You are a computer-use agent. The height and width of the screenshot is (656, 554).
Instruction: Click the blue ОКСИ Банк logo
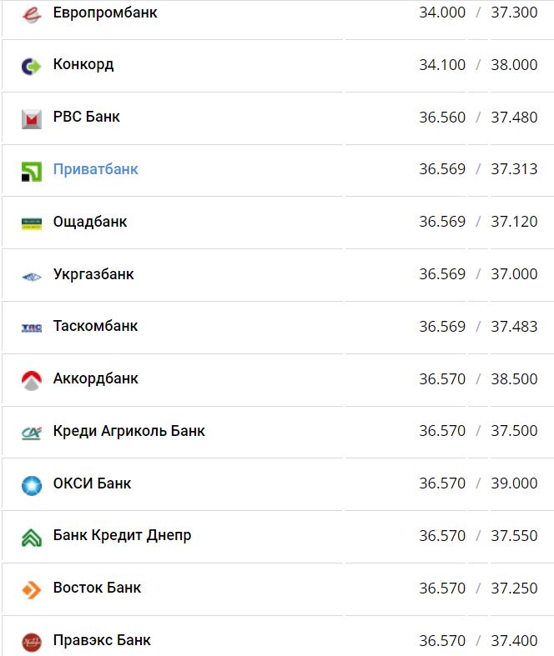[31, 485]
